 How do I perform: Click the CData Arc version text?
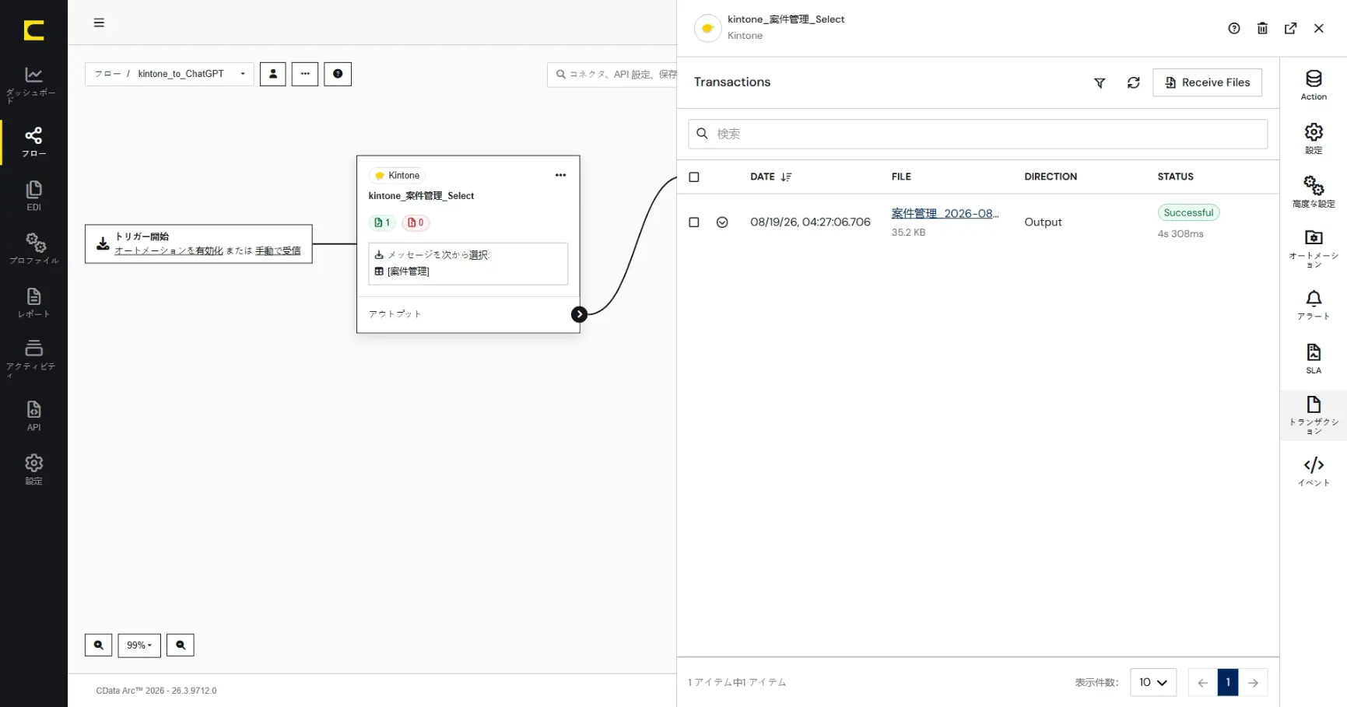(x=156, y=691)
